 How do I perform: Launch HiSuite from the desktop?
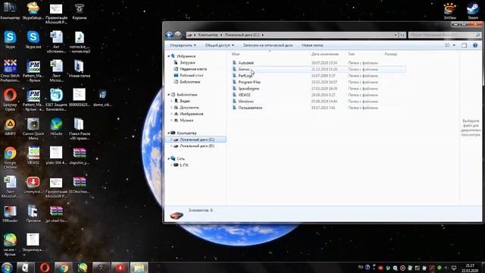pyautogui.click(x=56, y=127)
